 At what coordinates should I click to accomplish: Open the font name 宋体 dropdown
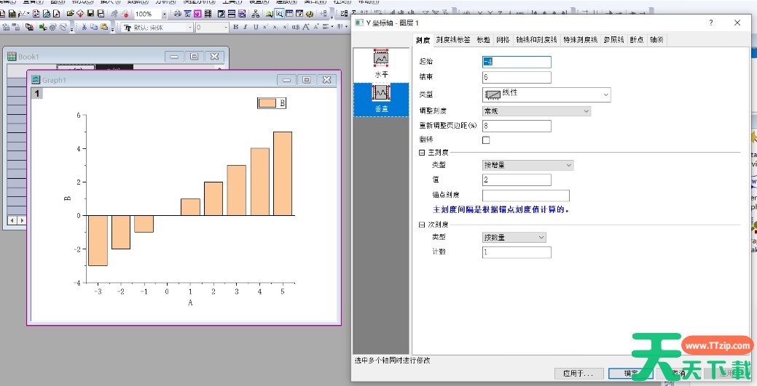coord(189,28)
